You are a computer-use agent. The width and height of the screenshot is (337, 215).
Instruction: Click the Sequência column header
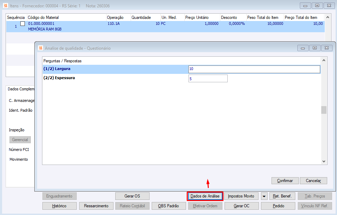coord(16,18)
